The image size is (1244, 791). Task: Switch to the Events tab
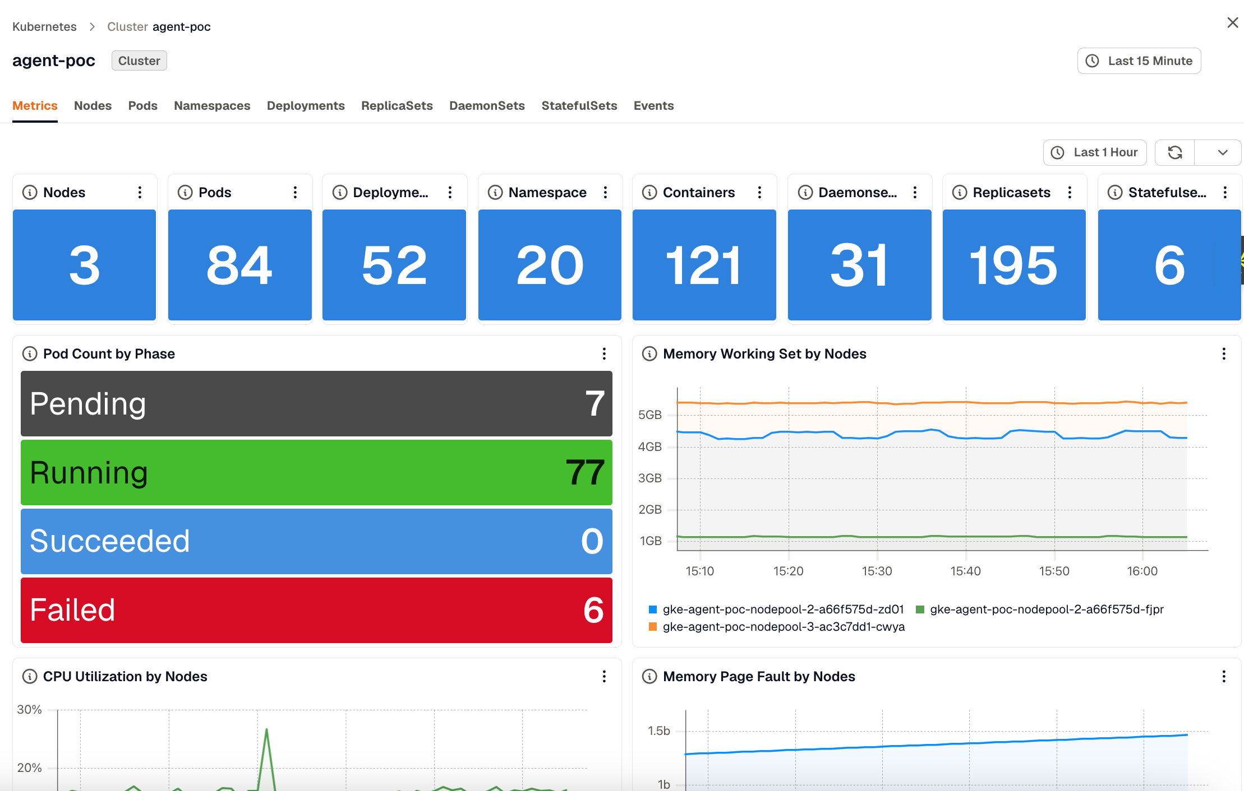click(x=653, y=105)
